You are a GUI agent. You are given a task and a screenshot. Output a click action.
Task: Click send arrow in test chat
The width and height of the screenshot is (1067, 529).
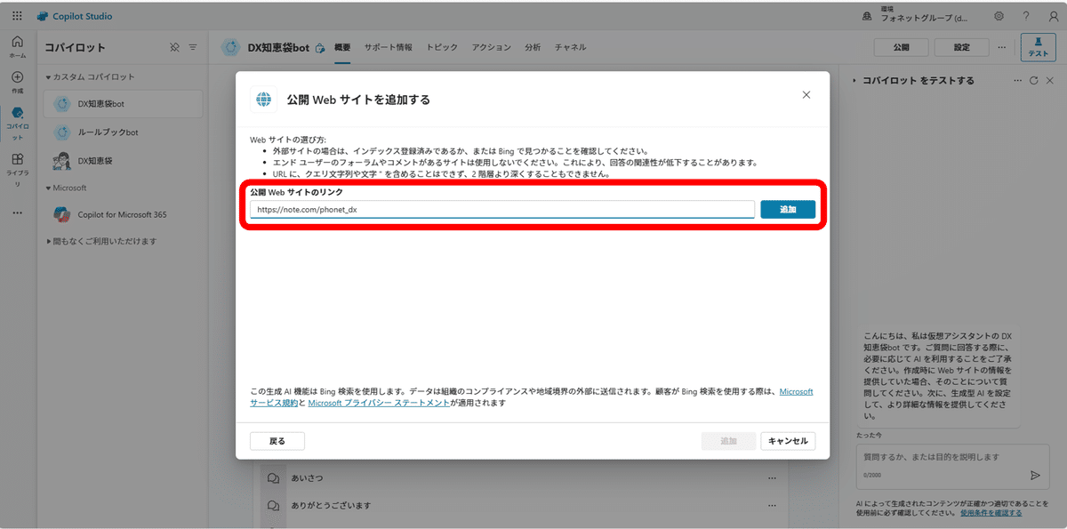(x=1035, y=475)
